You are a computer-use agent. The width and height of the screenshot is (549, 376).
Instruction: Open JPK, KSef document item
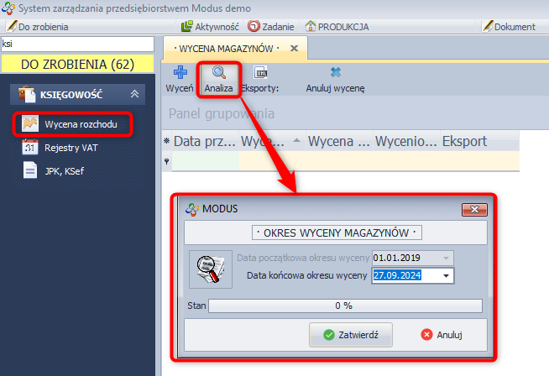point(53,171)
